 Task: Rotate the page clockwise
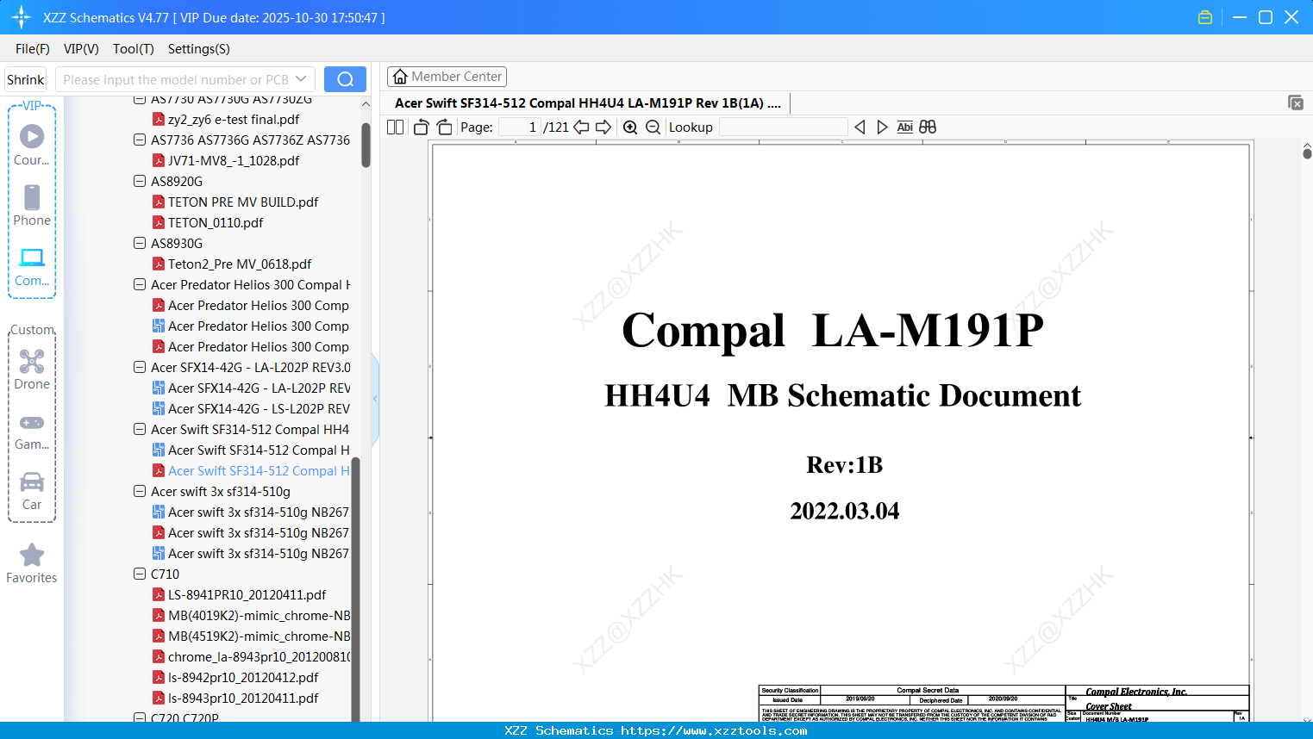tap(445, 127)
